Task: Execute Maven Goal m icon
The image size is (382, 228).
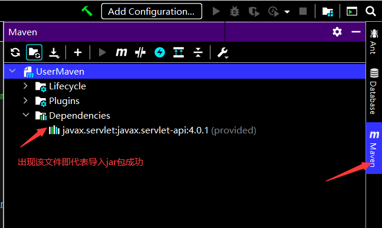Action: pos(121,52)
